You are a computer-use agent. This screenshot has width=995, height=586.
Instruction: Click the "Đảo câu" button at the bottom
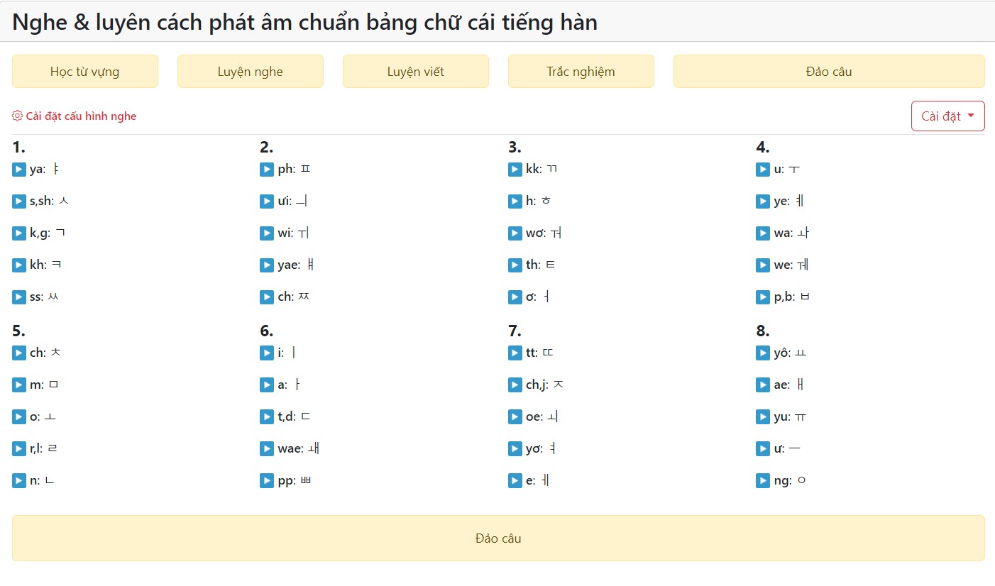(497, 538)
